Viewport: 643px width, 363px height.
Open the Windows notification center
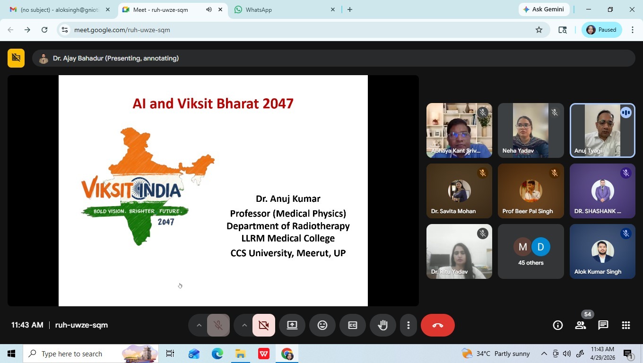[x=628, y=354]
